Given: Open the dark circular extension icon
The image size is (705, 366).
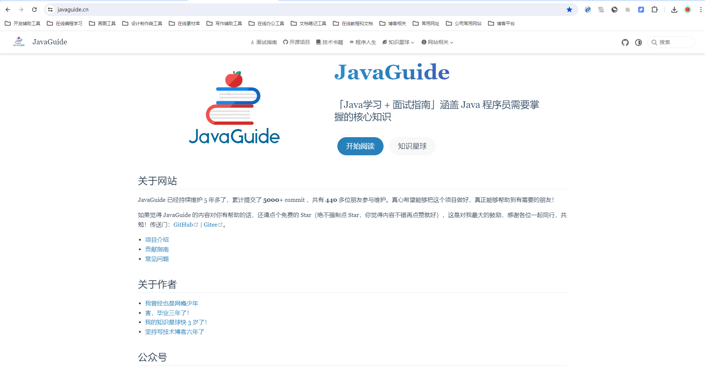Looking at the screenshot, I should (x=614, y=10).
